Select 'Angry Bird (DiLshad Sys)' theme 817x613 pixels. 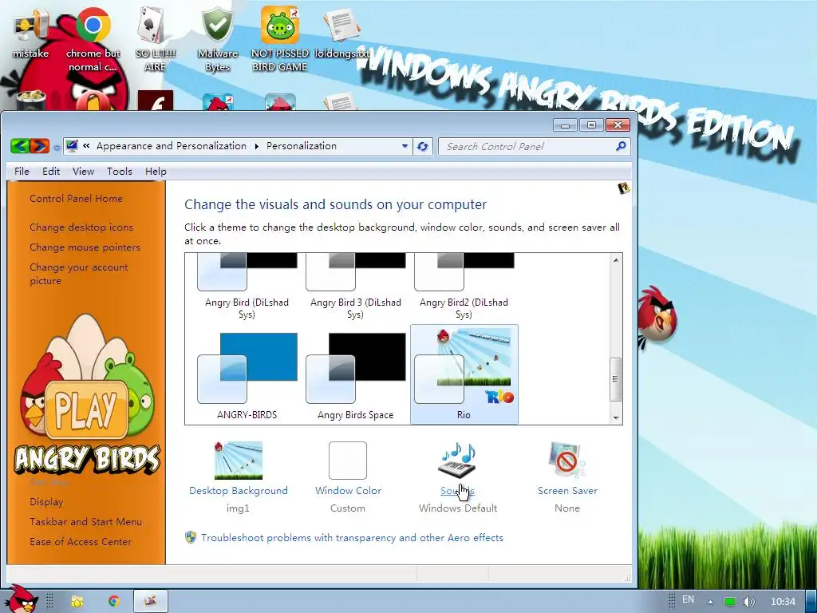[x=247, y=287]
